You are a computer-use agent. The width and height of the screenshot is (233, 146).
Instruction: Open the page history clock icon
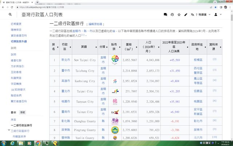172,15
